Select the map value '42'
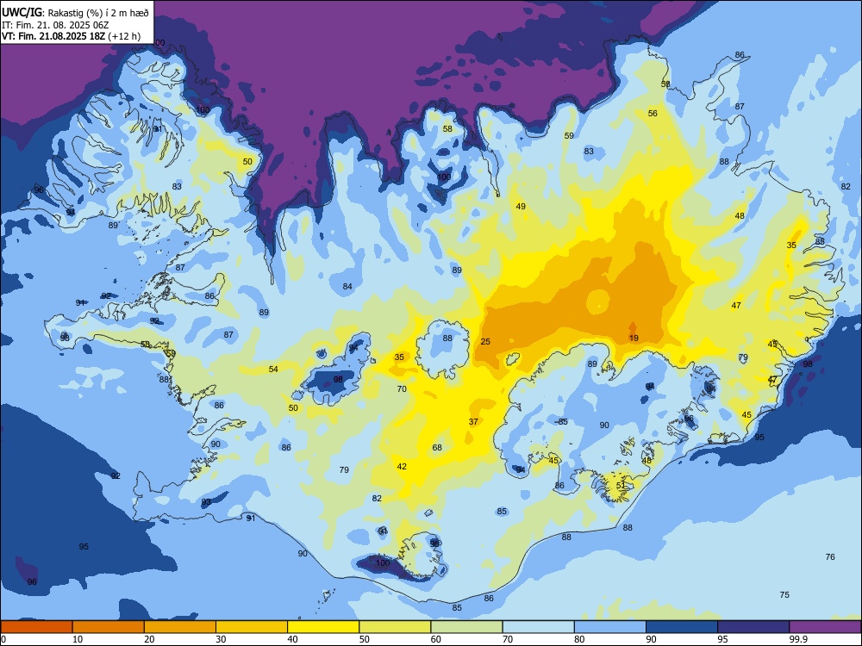This screenshot has width=862, height=646. [402, 466]
